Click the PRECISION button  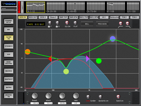(102, 24)
